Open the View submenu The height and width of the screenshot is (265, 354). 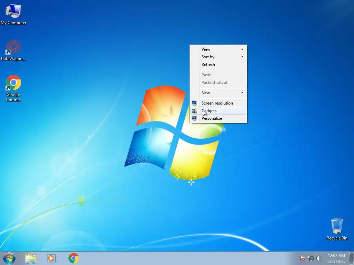point(218,49)
